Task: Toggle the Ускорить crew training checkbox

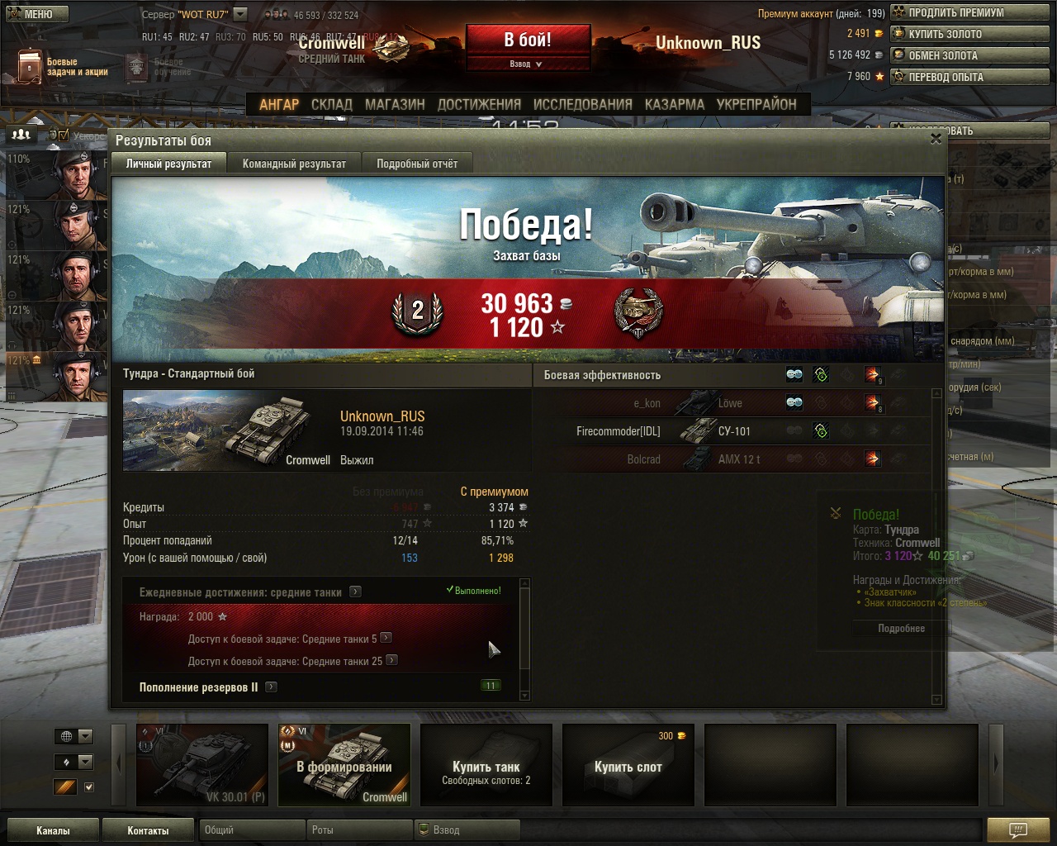Action: point(63,135)
